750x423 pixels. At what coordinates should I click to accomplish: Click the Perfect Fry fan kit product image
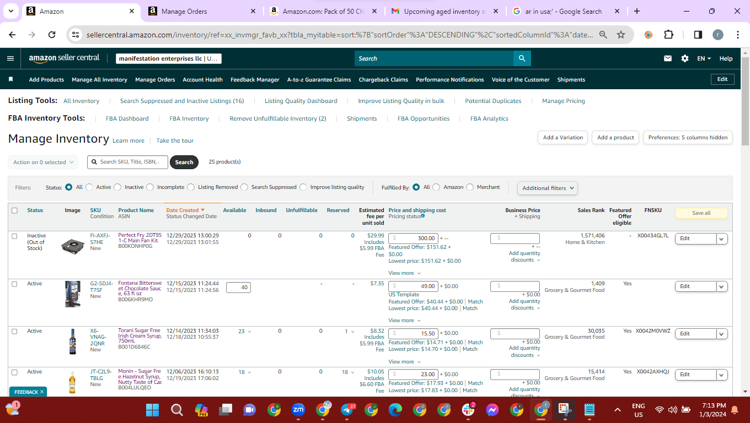tap(72, 245)
